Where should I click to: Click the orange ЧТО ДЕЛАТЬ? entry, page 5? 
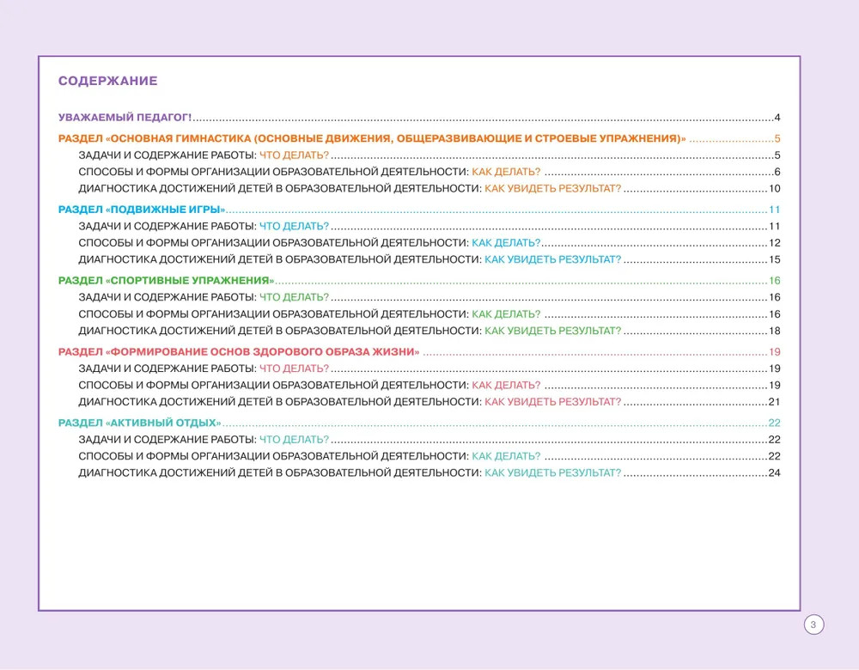(x=429, y=155)
